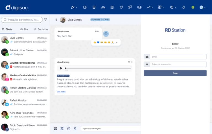The image size is (212, 134).
Task: Click the Ver mais link
Action: [61, 92]
